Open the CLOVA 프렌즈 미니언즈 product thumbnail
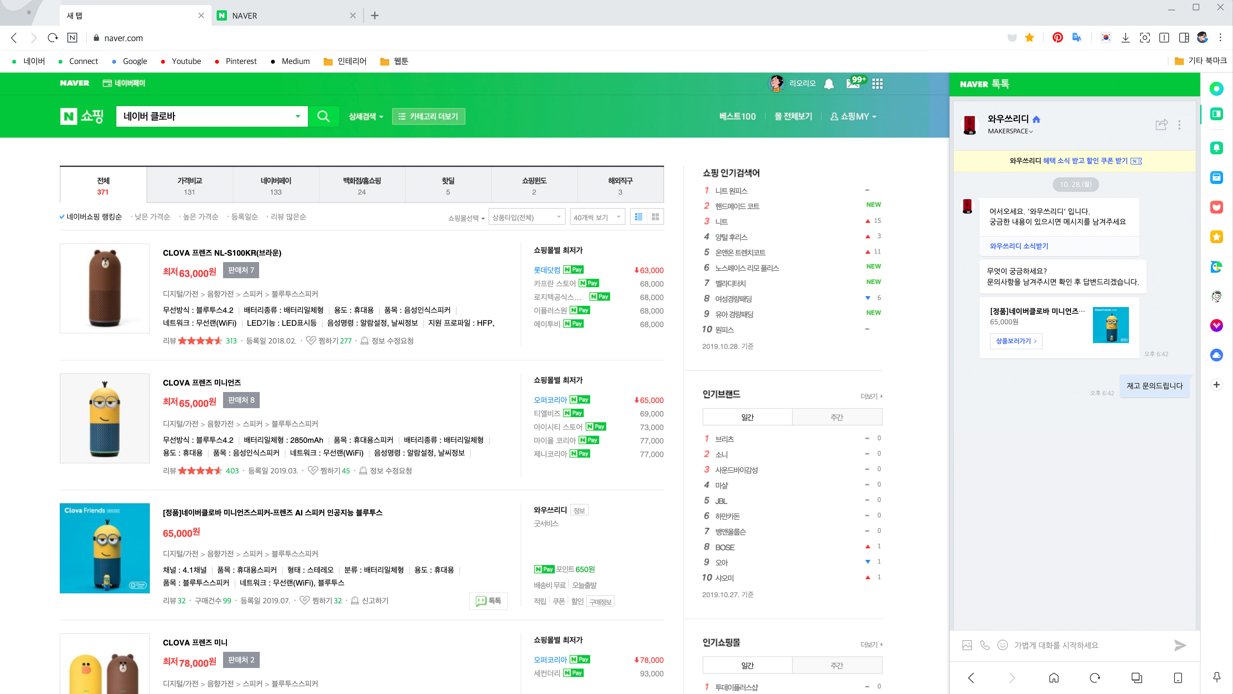 (105, 418)
